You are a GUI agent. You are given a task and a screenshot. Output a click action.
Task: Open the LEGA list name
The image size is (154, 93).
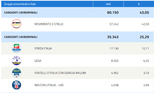(x=38, y=61)
